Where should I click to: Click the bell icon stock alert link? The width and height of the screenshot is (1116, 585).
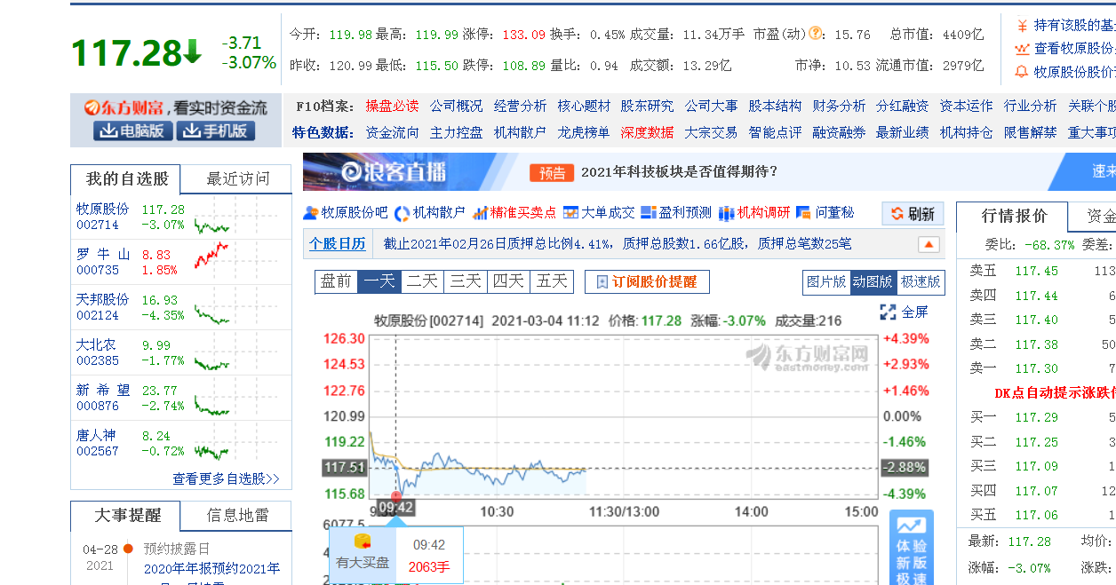coord(1064,72)
